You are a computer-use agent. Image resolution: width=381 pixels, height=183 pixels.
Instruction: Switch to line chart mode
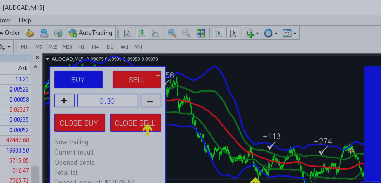[155, 33]
